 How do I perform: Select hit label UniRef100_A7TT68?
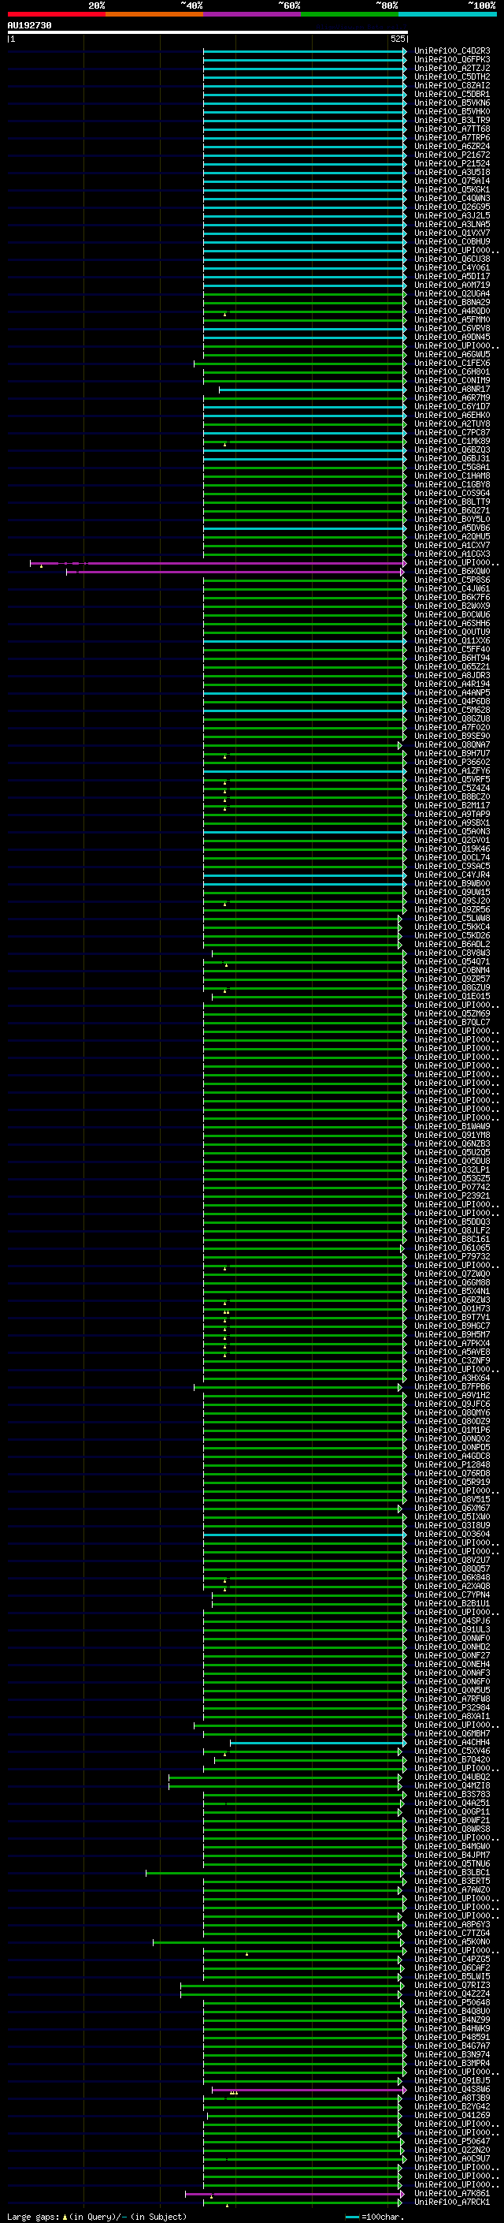(452, 129)
